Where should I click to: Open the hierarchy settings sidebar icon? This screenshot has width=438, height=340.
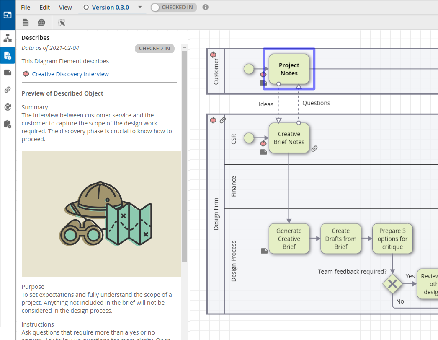(x=8, y=38)
